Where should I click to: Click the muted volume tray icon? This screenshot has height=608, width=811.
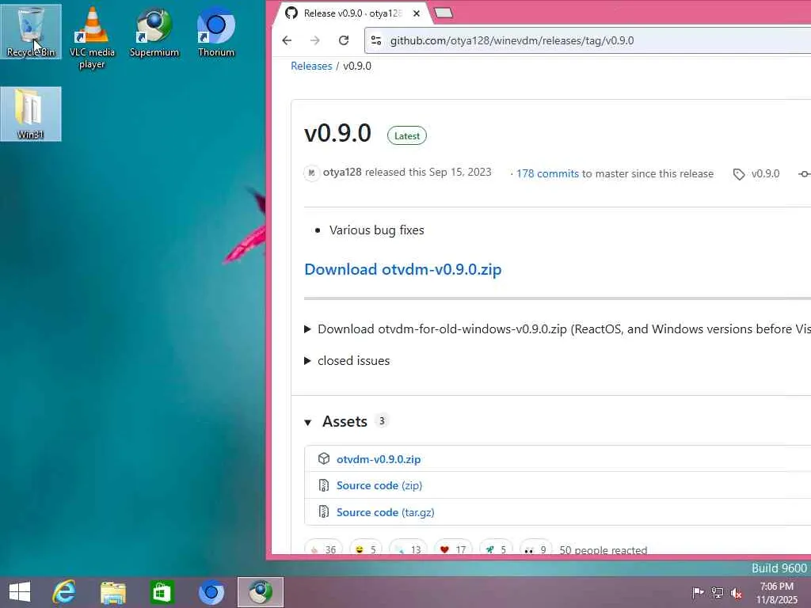click(x=736, y=593)
